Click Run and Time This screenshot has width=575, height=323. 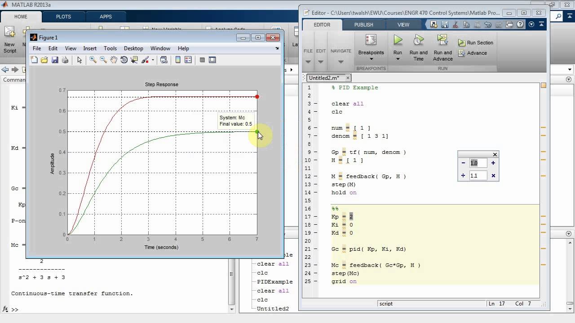418,48
